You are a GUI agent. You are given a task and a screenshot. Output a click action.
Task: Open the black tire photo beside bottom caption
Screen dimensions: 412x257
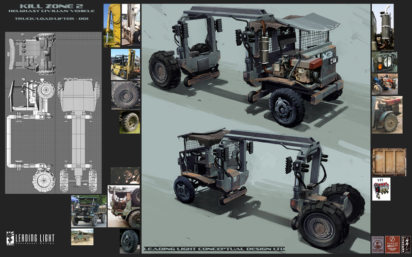click(x=130, y=241)
